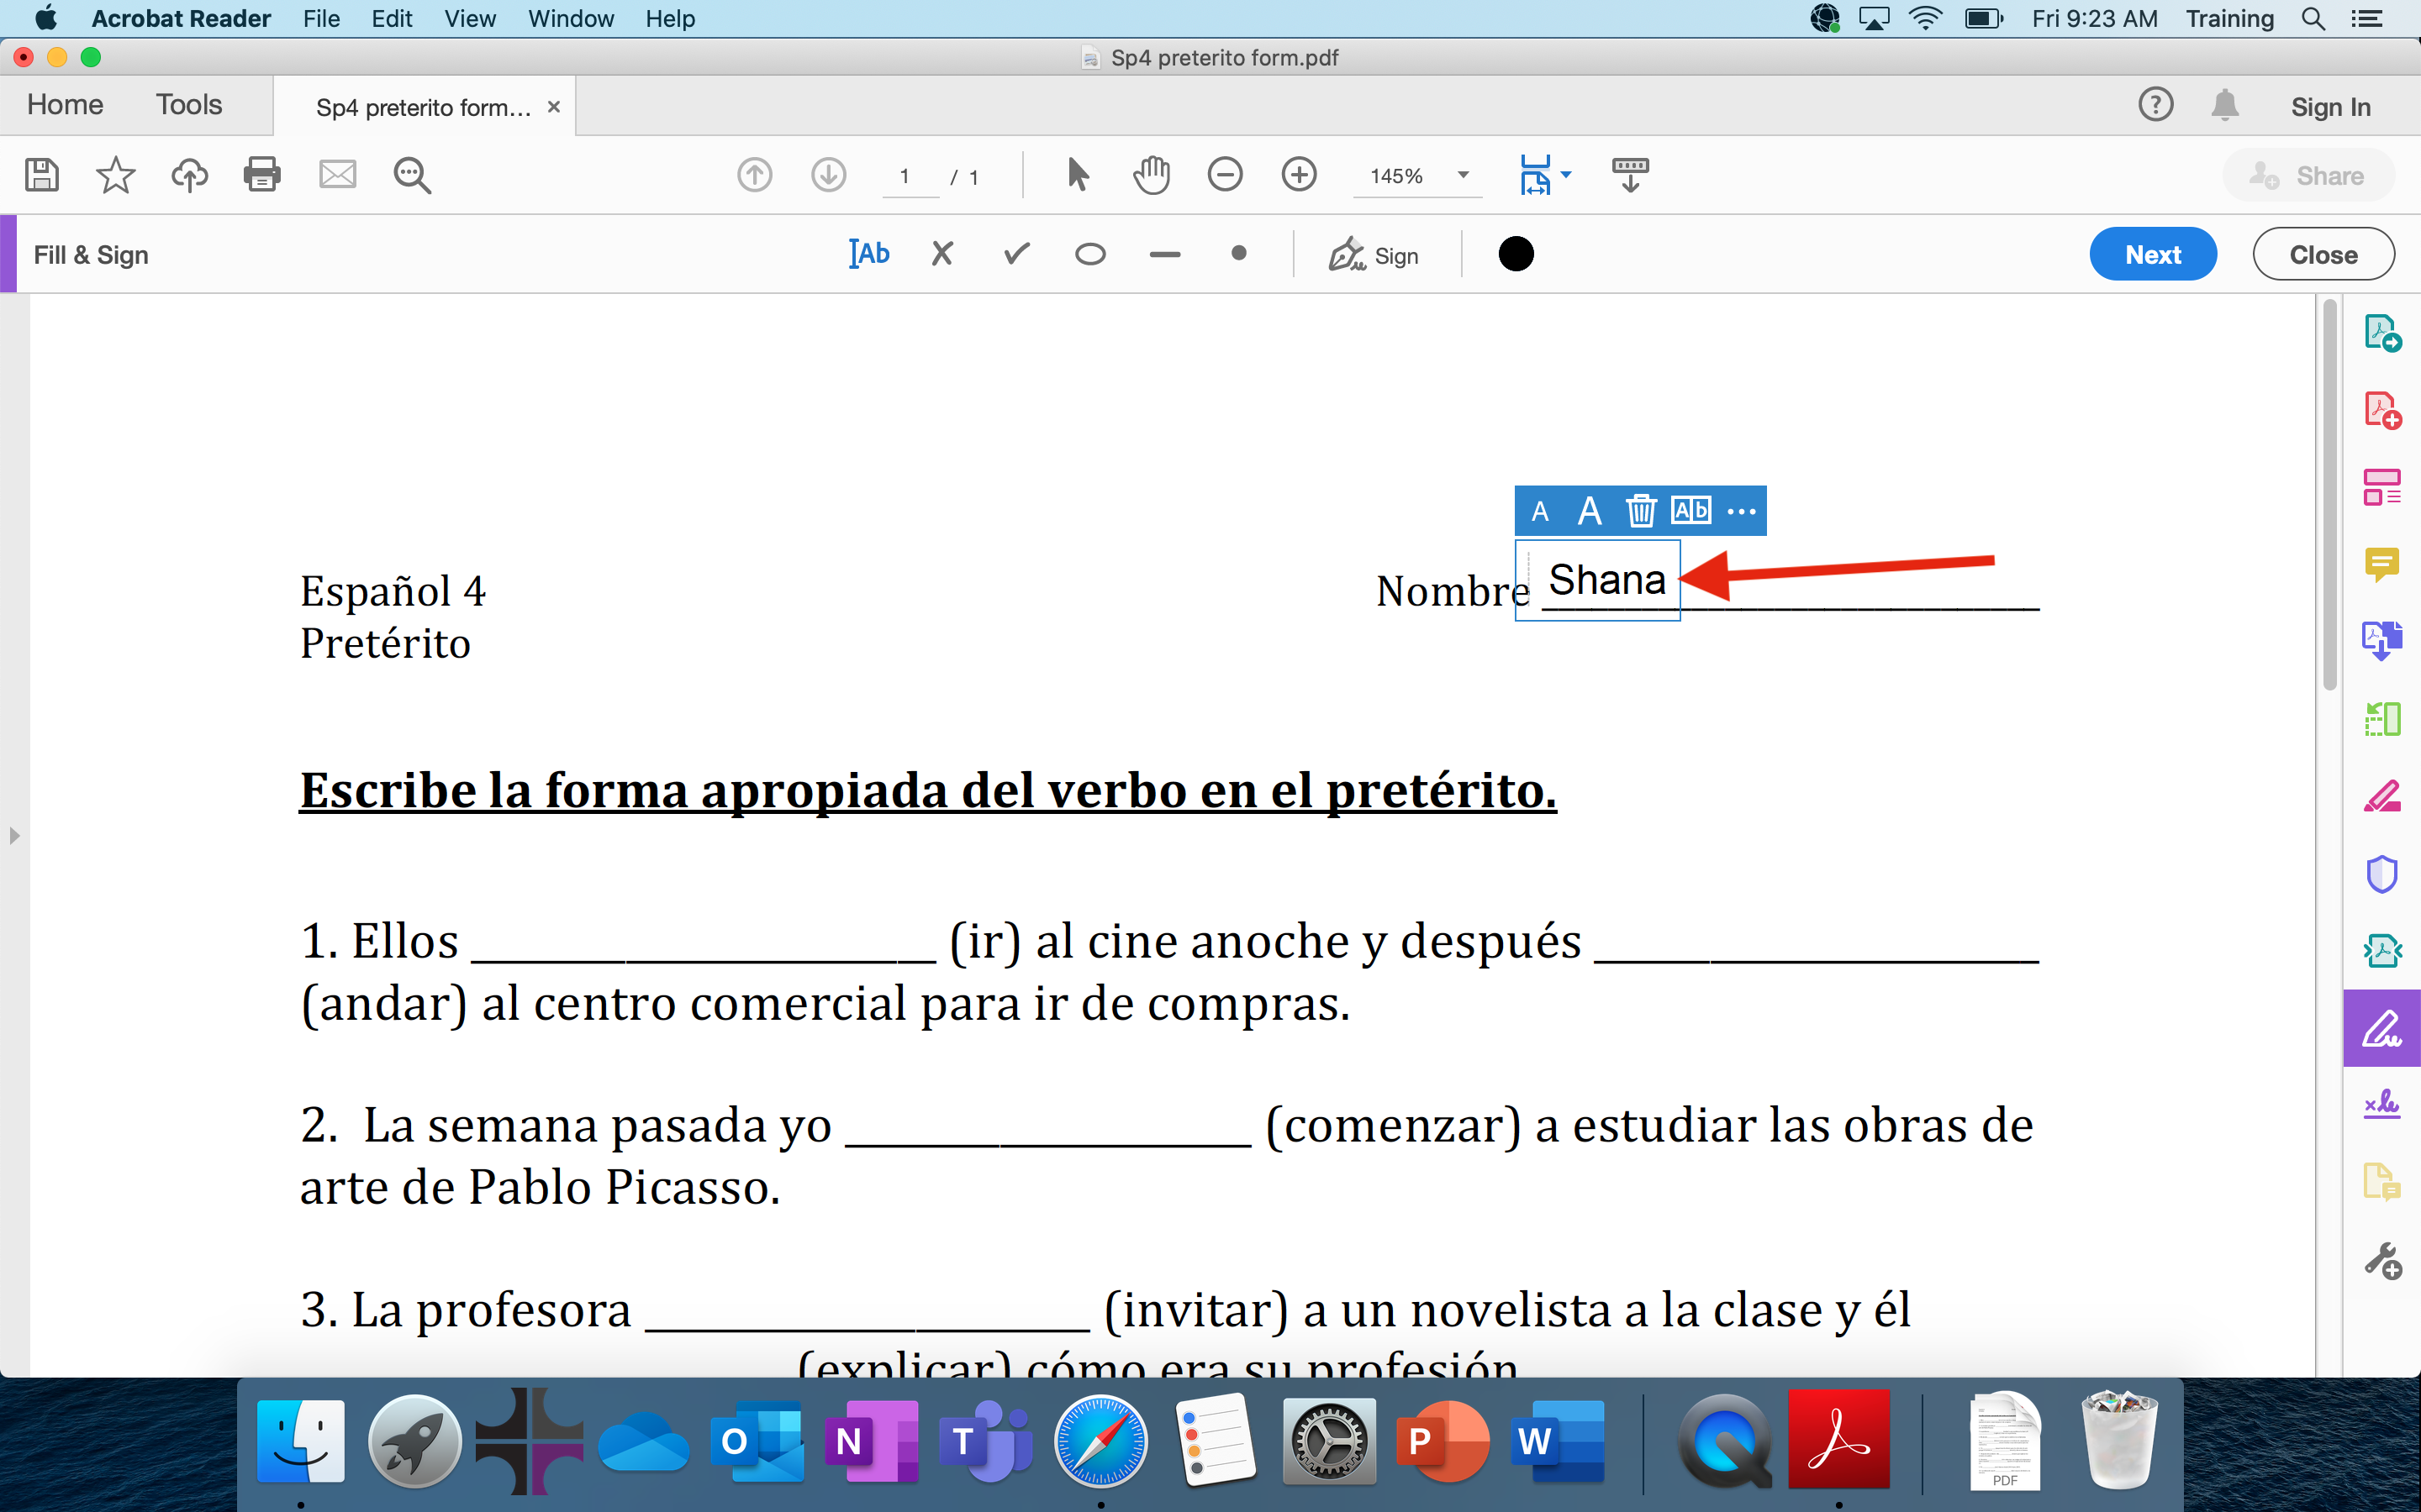Image resolution: width=2421 pixels, height=1512 pixels.
Task: Increase text size with large A
Action: coord(1590,512)
